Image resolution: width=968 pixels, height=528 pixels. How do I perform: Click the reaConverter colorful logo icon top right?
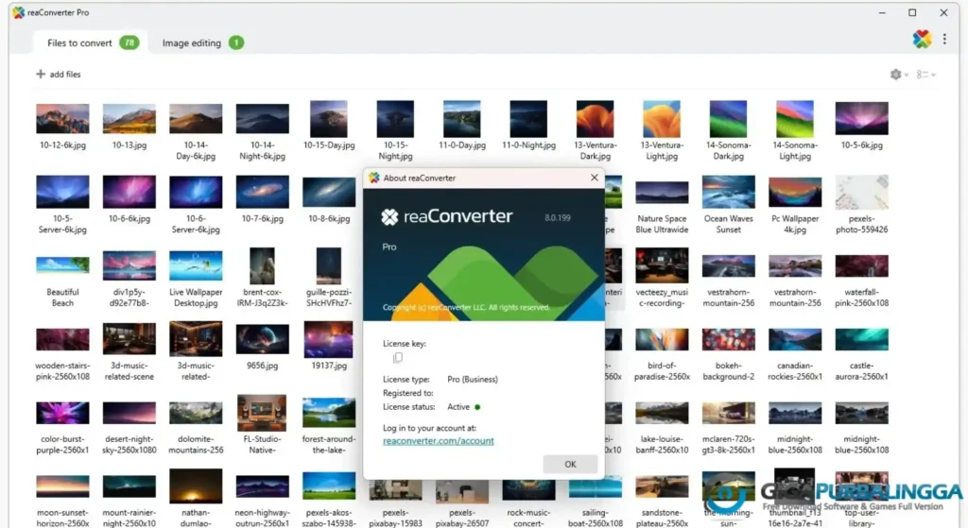pyautogui.click(x=922, y=39)
